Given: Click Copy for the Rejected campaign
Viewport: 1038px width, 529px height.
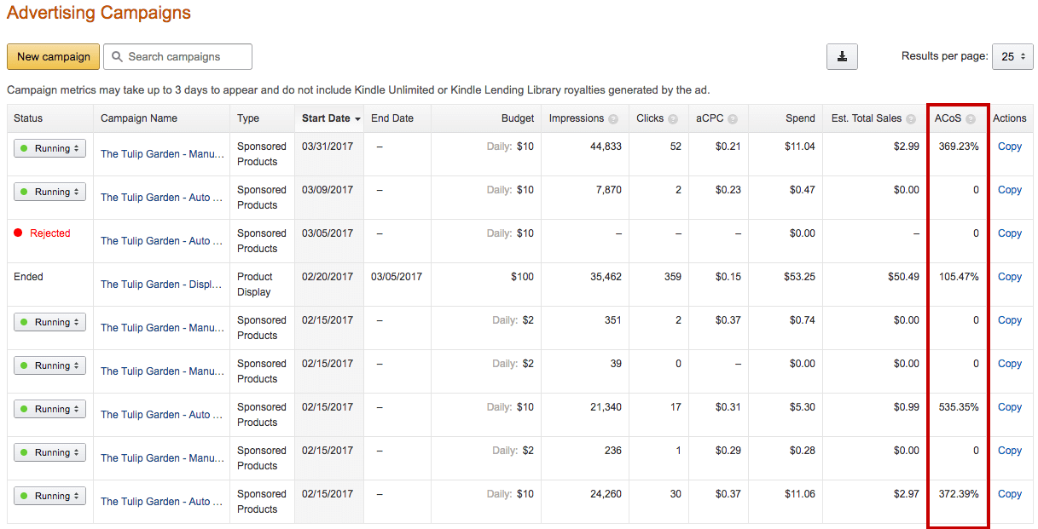Looking at the screenshot, I should (1009, 233).
